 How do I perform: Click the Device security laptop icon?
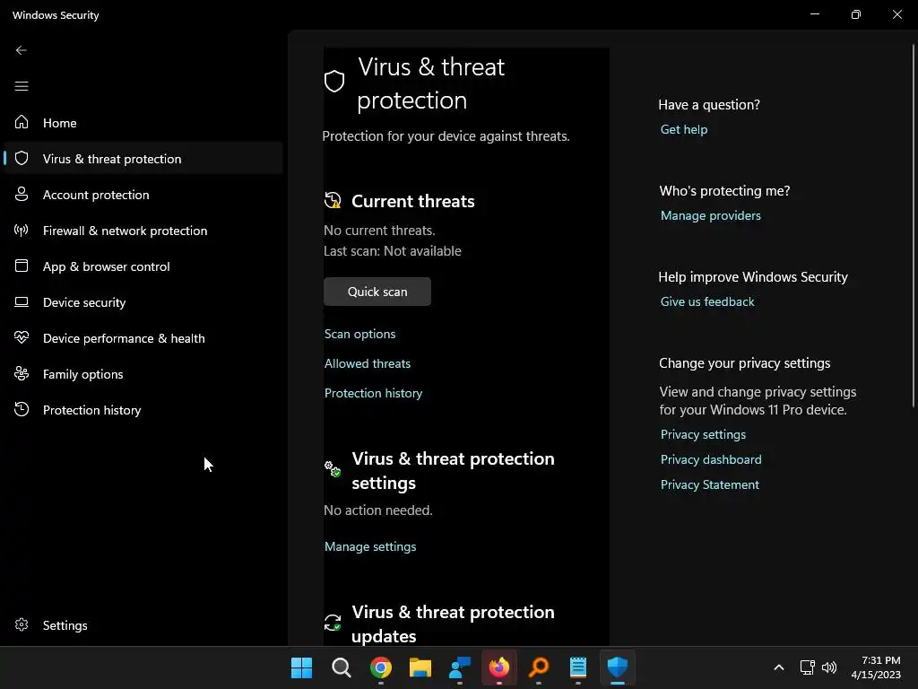pyautogui.click(x=22, y=302)
